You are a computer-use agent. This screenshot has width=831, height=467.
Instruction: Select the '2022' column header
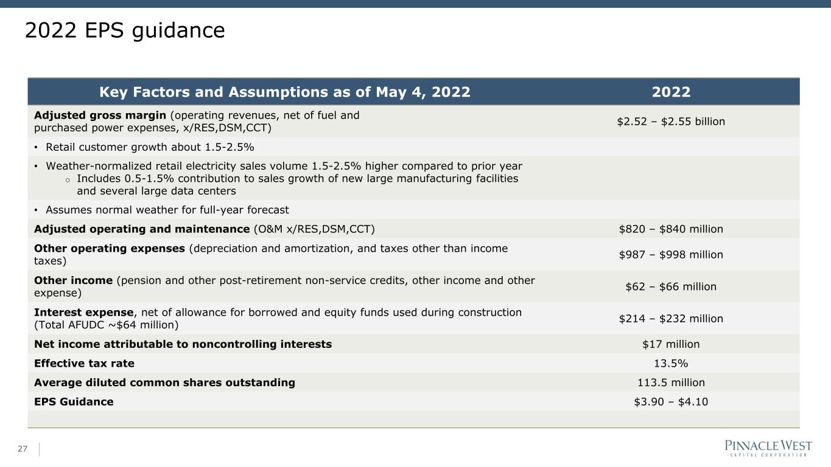click(671, 92)
